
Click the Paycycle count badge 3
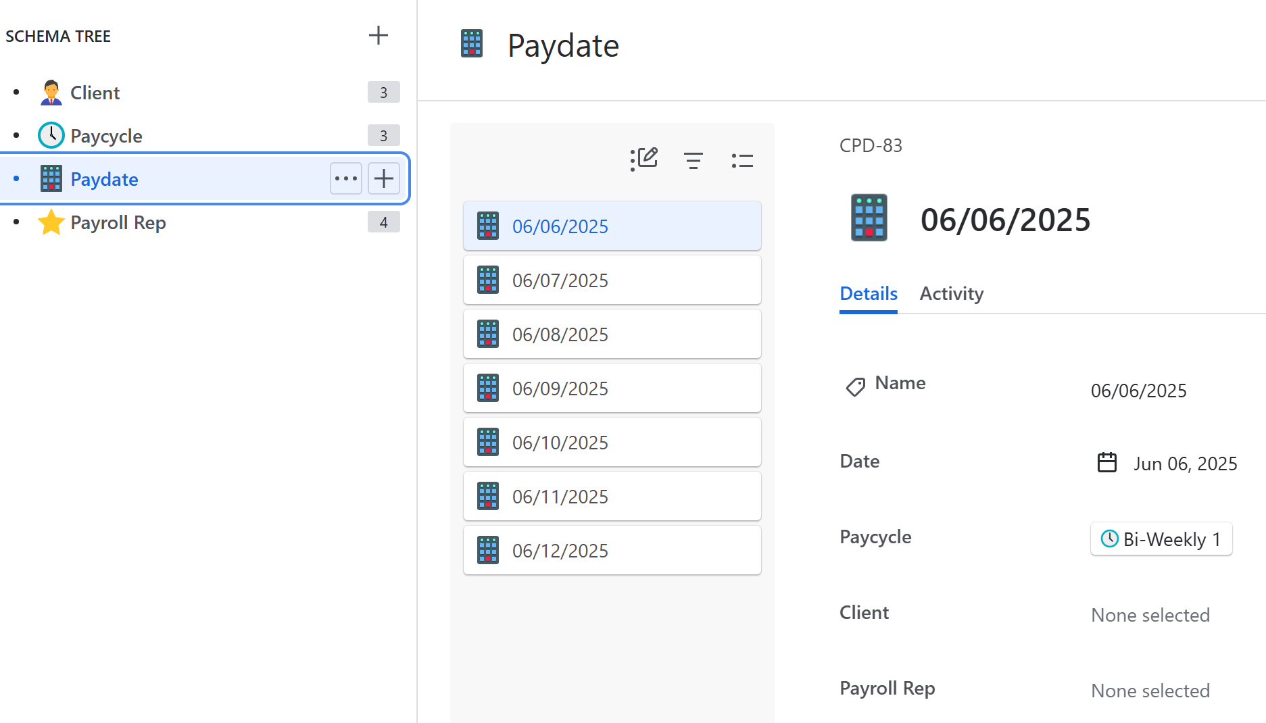pyautogui.click(x=384, y=135)
